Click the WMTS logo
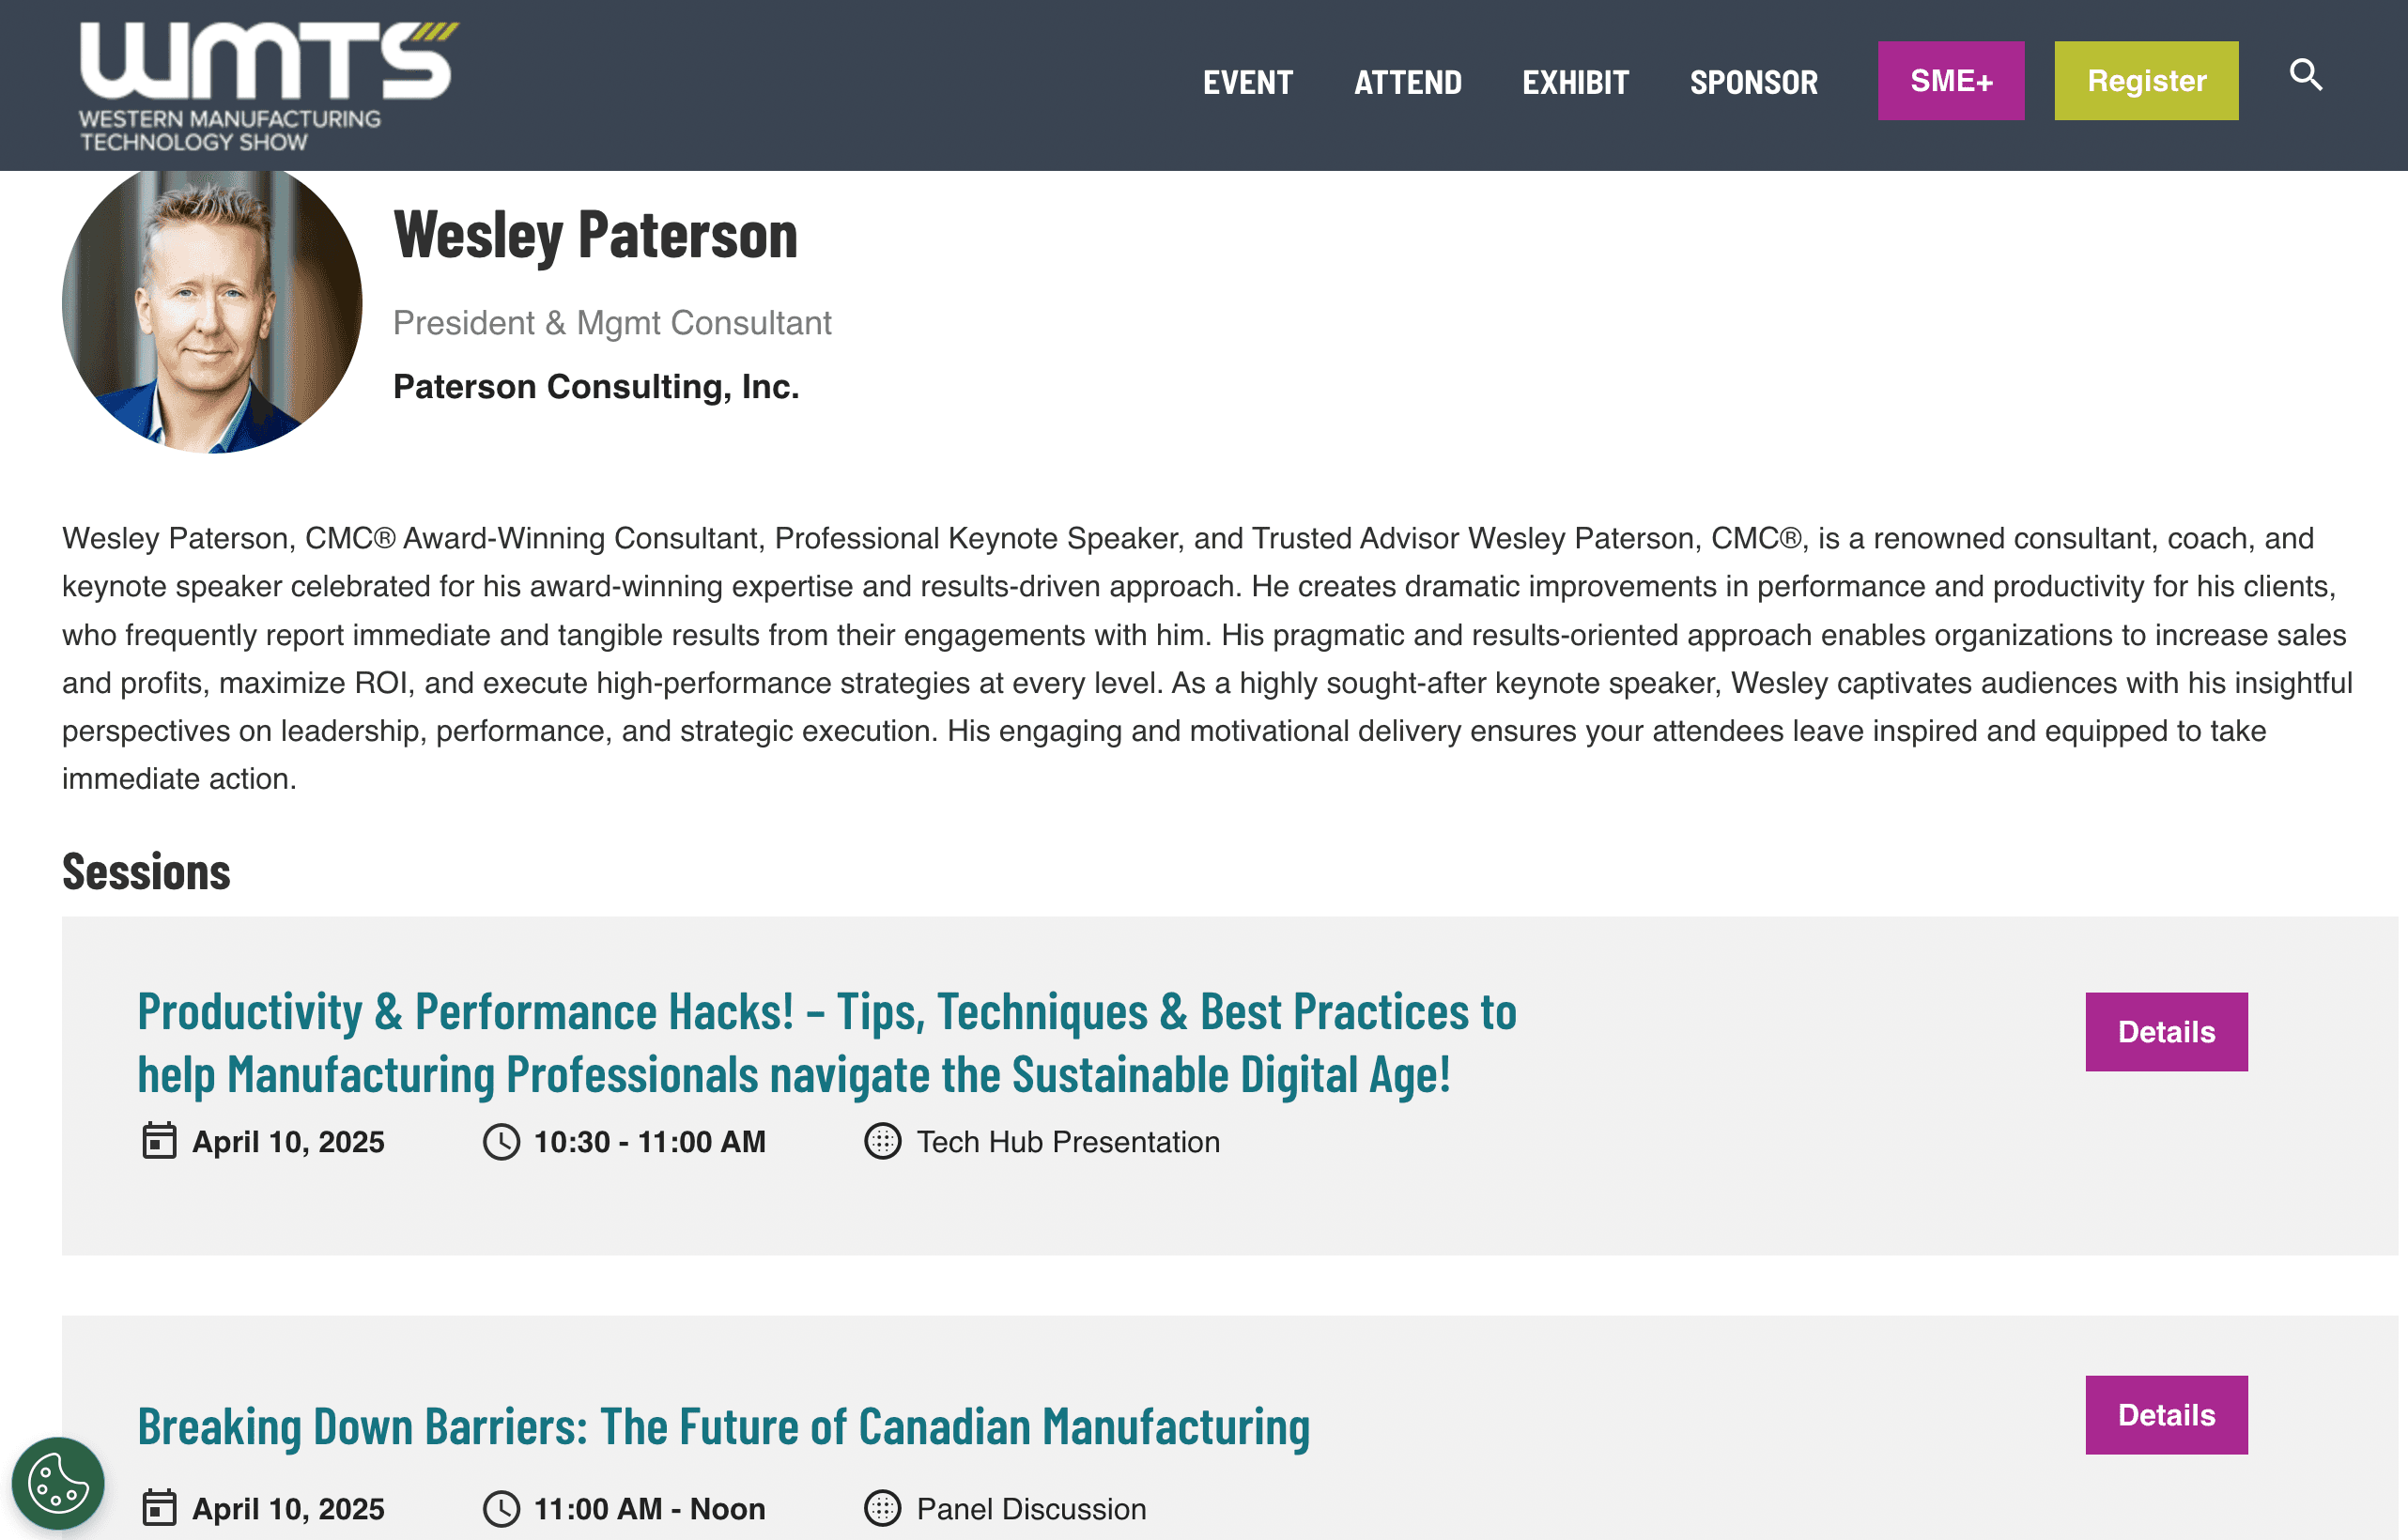The image size is (2408, 1540). click(268, 86)
